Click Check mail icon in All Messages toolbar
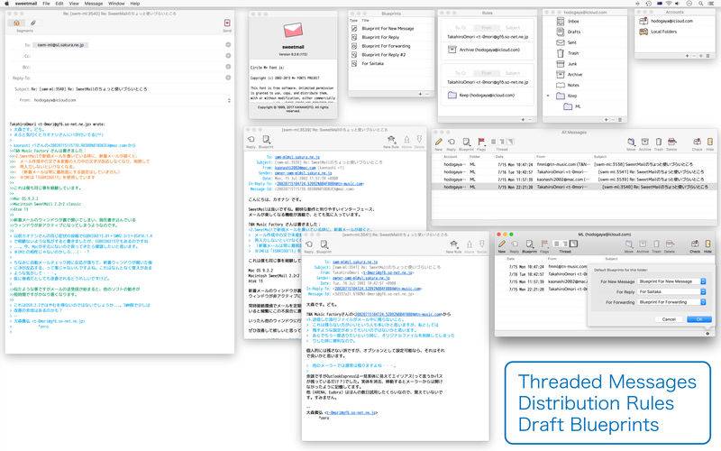Viewport: 721px width, 451px height. coord(697,142)
